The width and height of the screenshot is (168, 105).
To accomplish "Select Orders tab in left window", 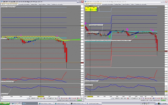I will click(x=49, y=4).
